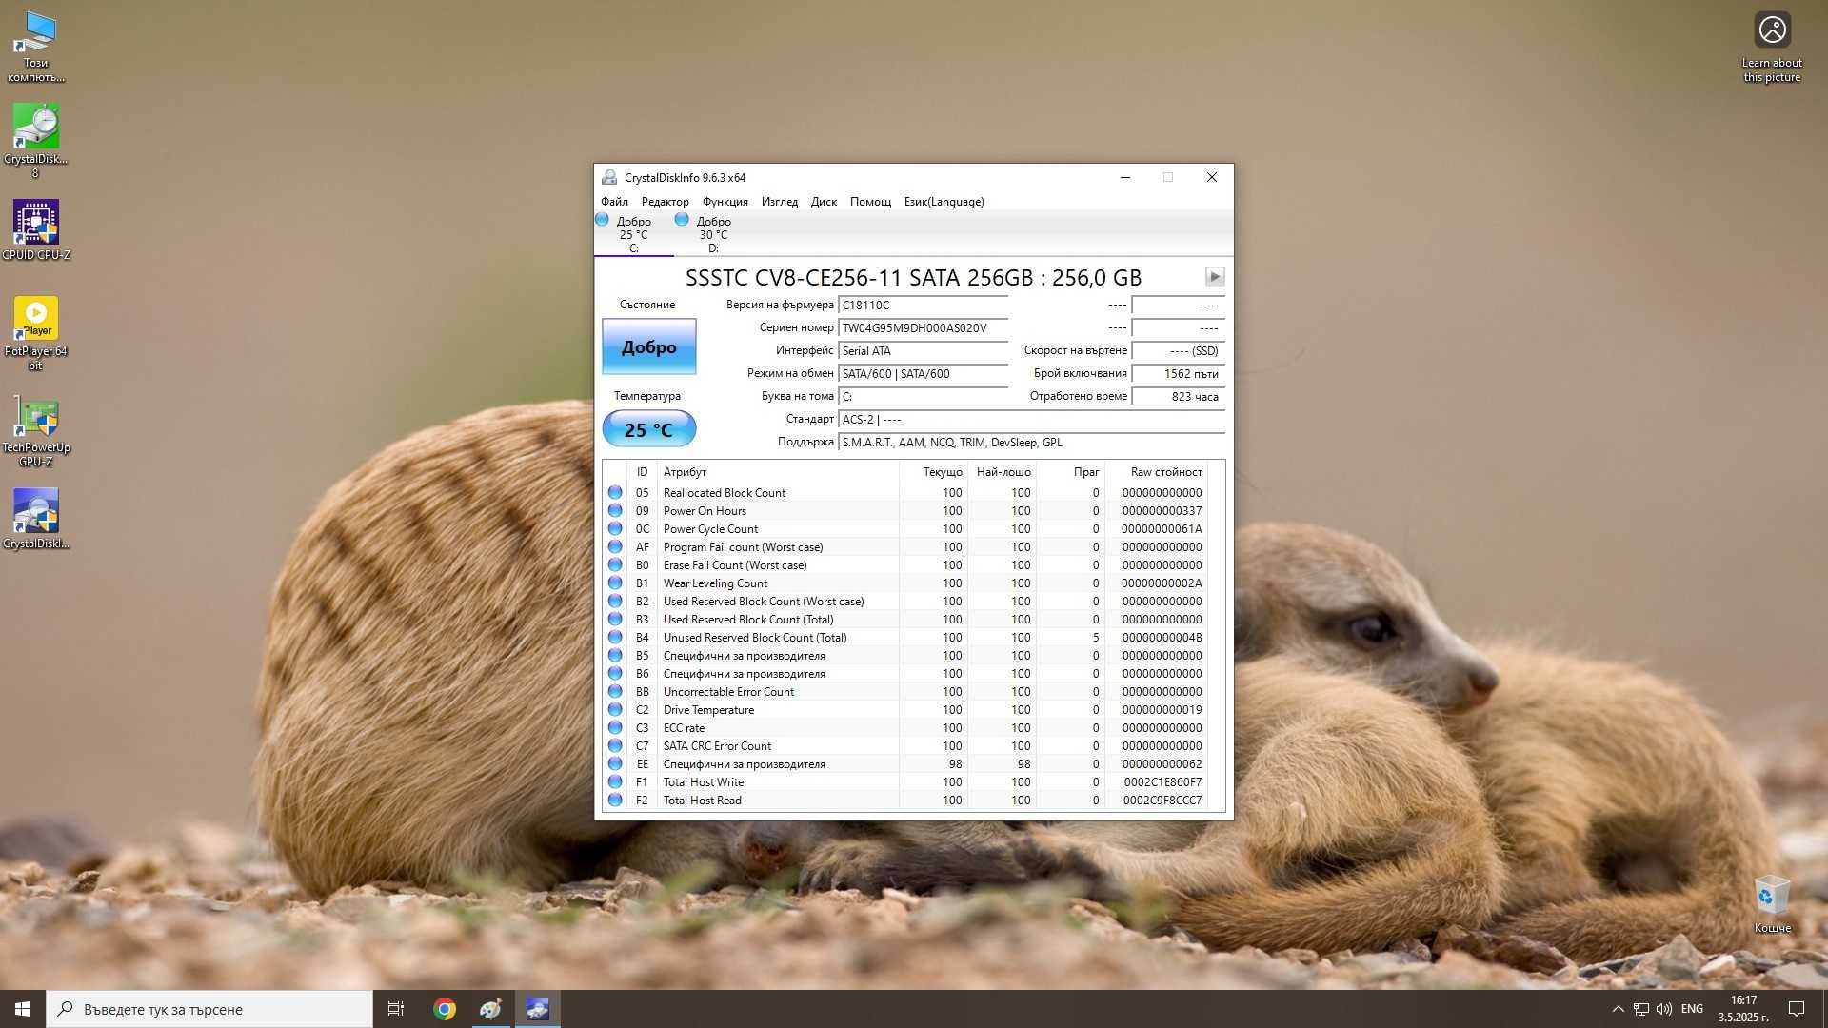Viewport: 1828px width, 1028px height.
Task: Switch to the D: disk tab
Action: [x=713, y=234]
